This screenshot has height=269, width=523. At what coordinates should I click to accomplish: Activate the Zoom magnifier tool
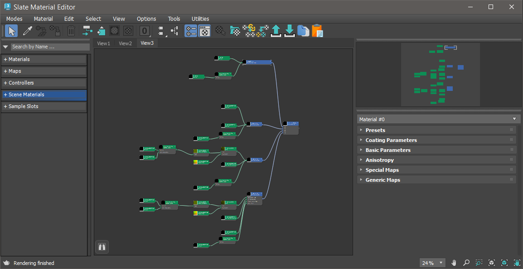[x=466, y=263]
